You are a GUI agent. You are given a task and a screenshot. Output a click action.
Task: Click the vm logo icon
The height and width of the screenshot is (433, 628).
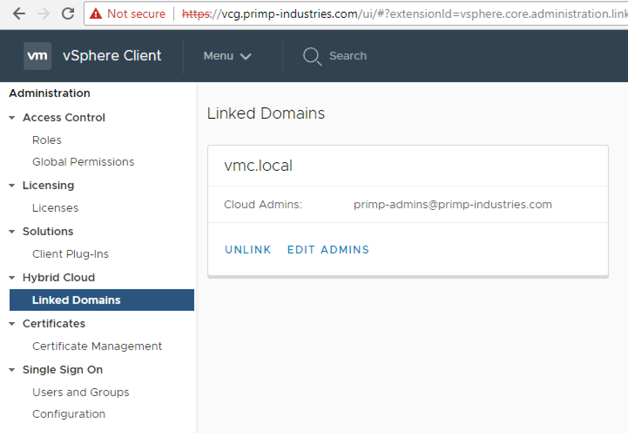37,56
